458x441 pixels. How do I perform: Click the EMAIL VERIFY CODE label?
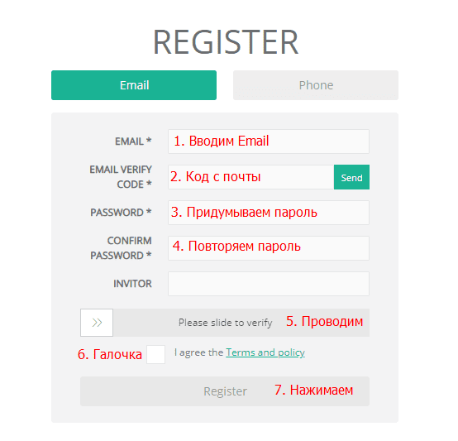[x=121, y=177]
